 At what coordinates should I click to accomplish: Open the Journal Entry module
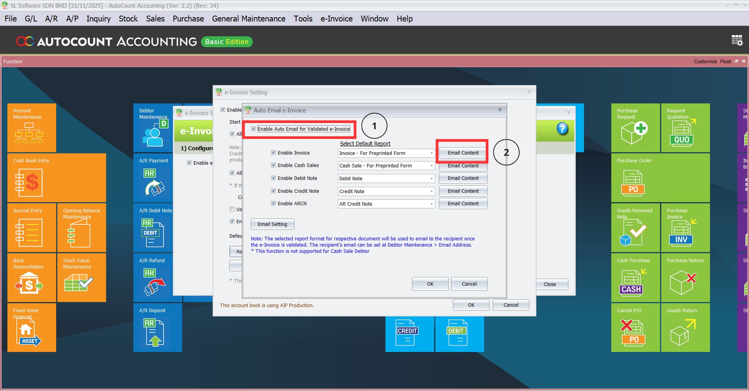32,227
